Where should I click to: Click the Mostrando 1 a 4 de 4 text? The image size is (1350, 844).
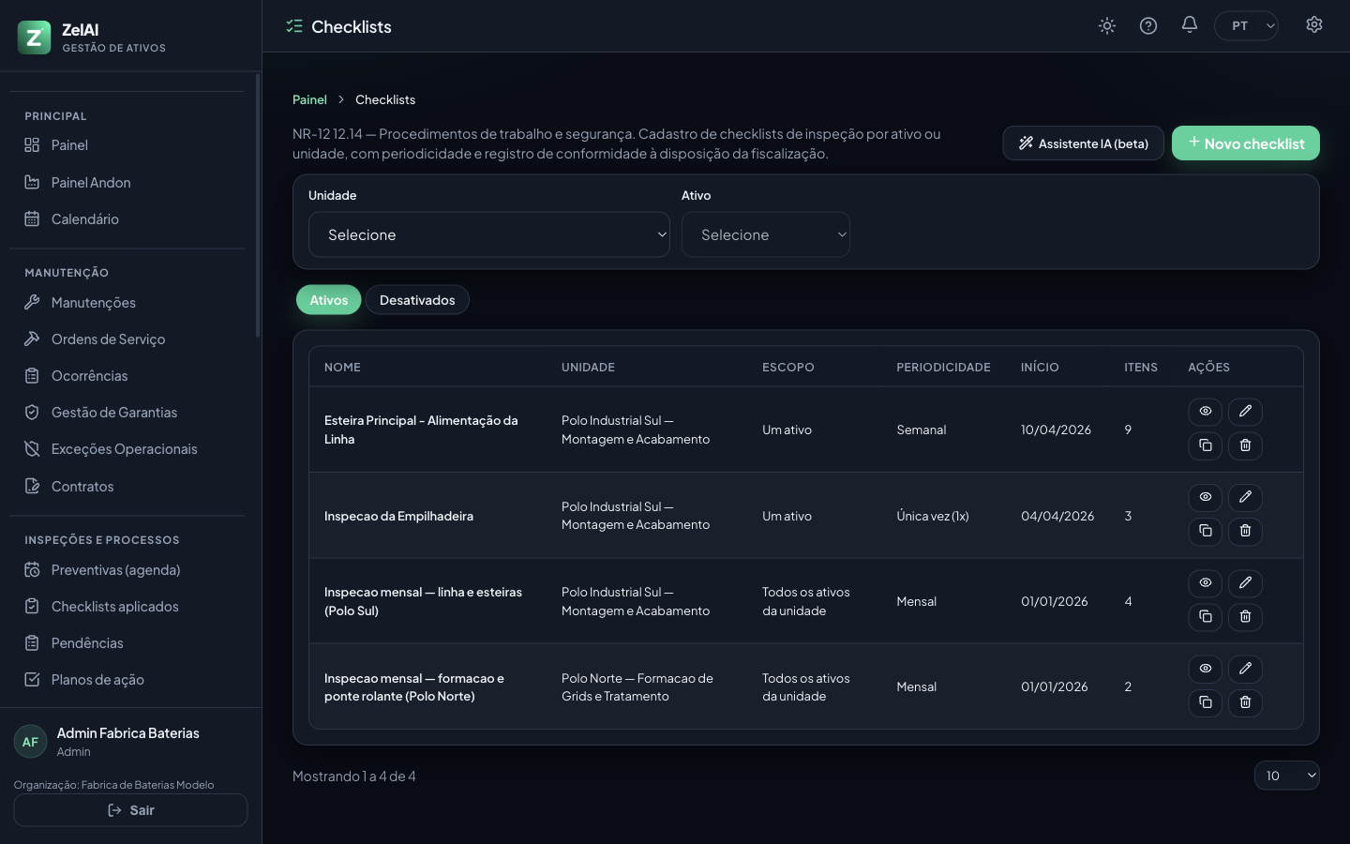tap(354, 776)
